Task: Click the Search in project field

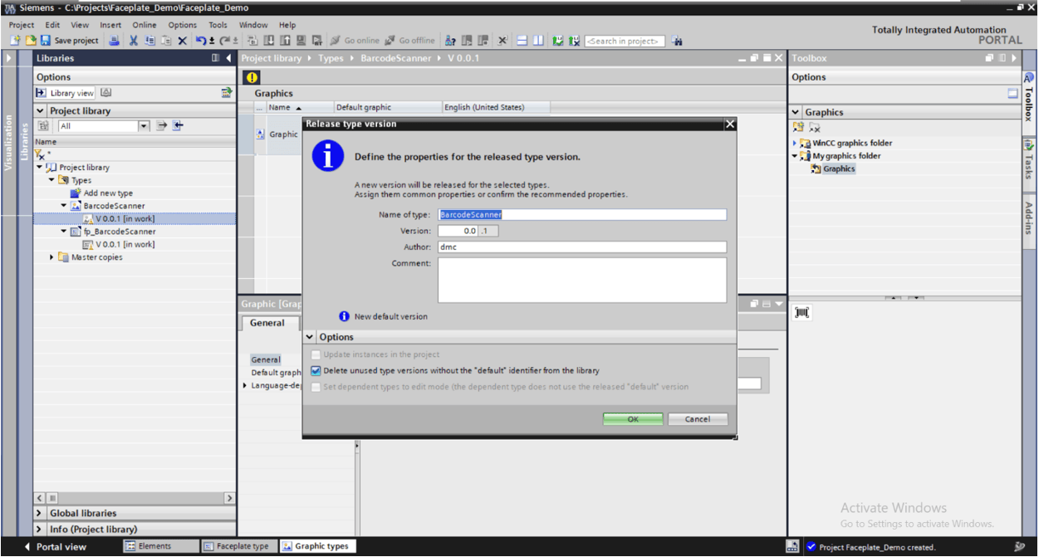Action: point(625,41)
